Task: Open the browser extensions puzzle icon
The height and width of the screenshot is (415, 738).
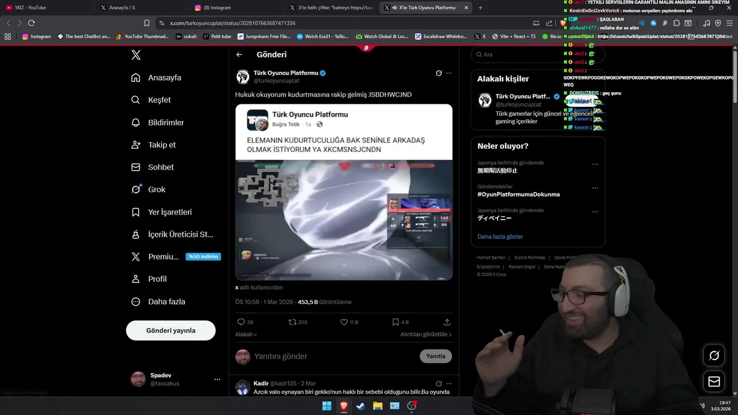Action: [677, 23]
